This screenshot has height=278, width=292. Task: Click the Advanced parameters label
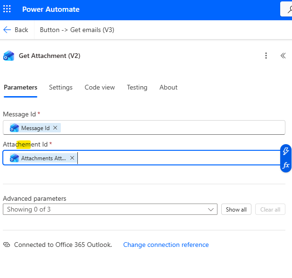(34, 198)
